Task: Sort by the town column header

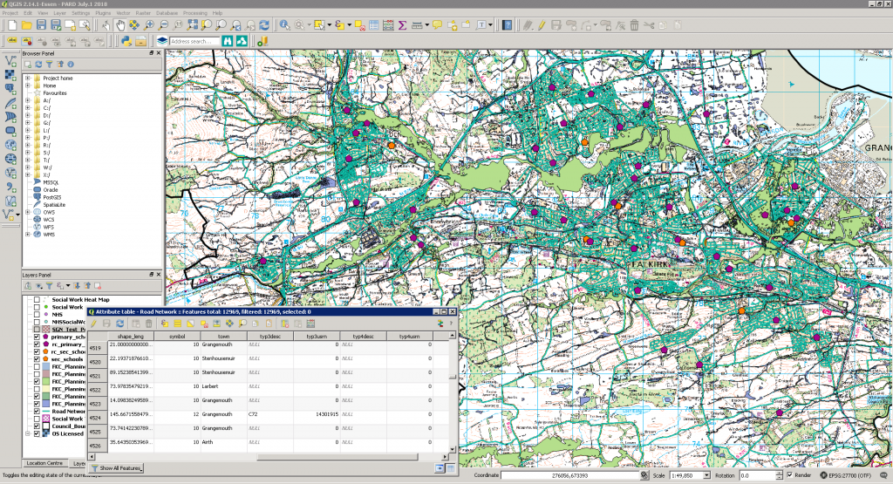Action: pos(224,337)
